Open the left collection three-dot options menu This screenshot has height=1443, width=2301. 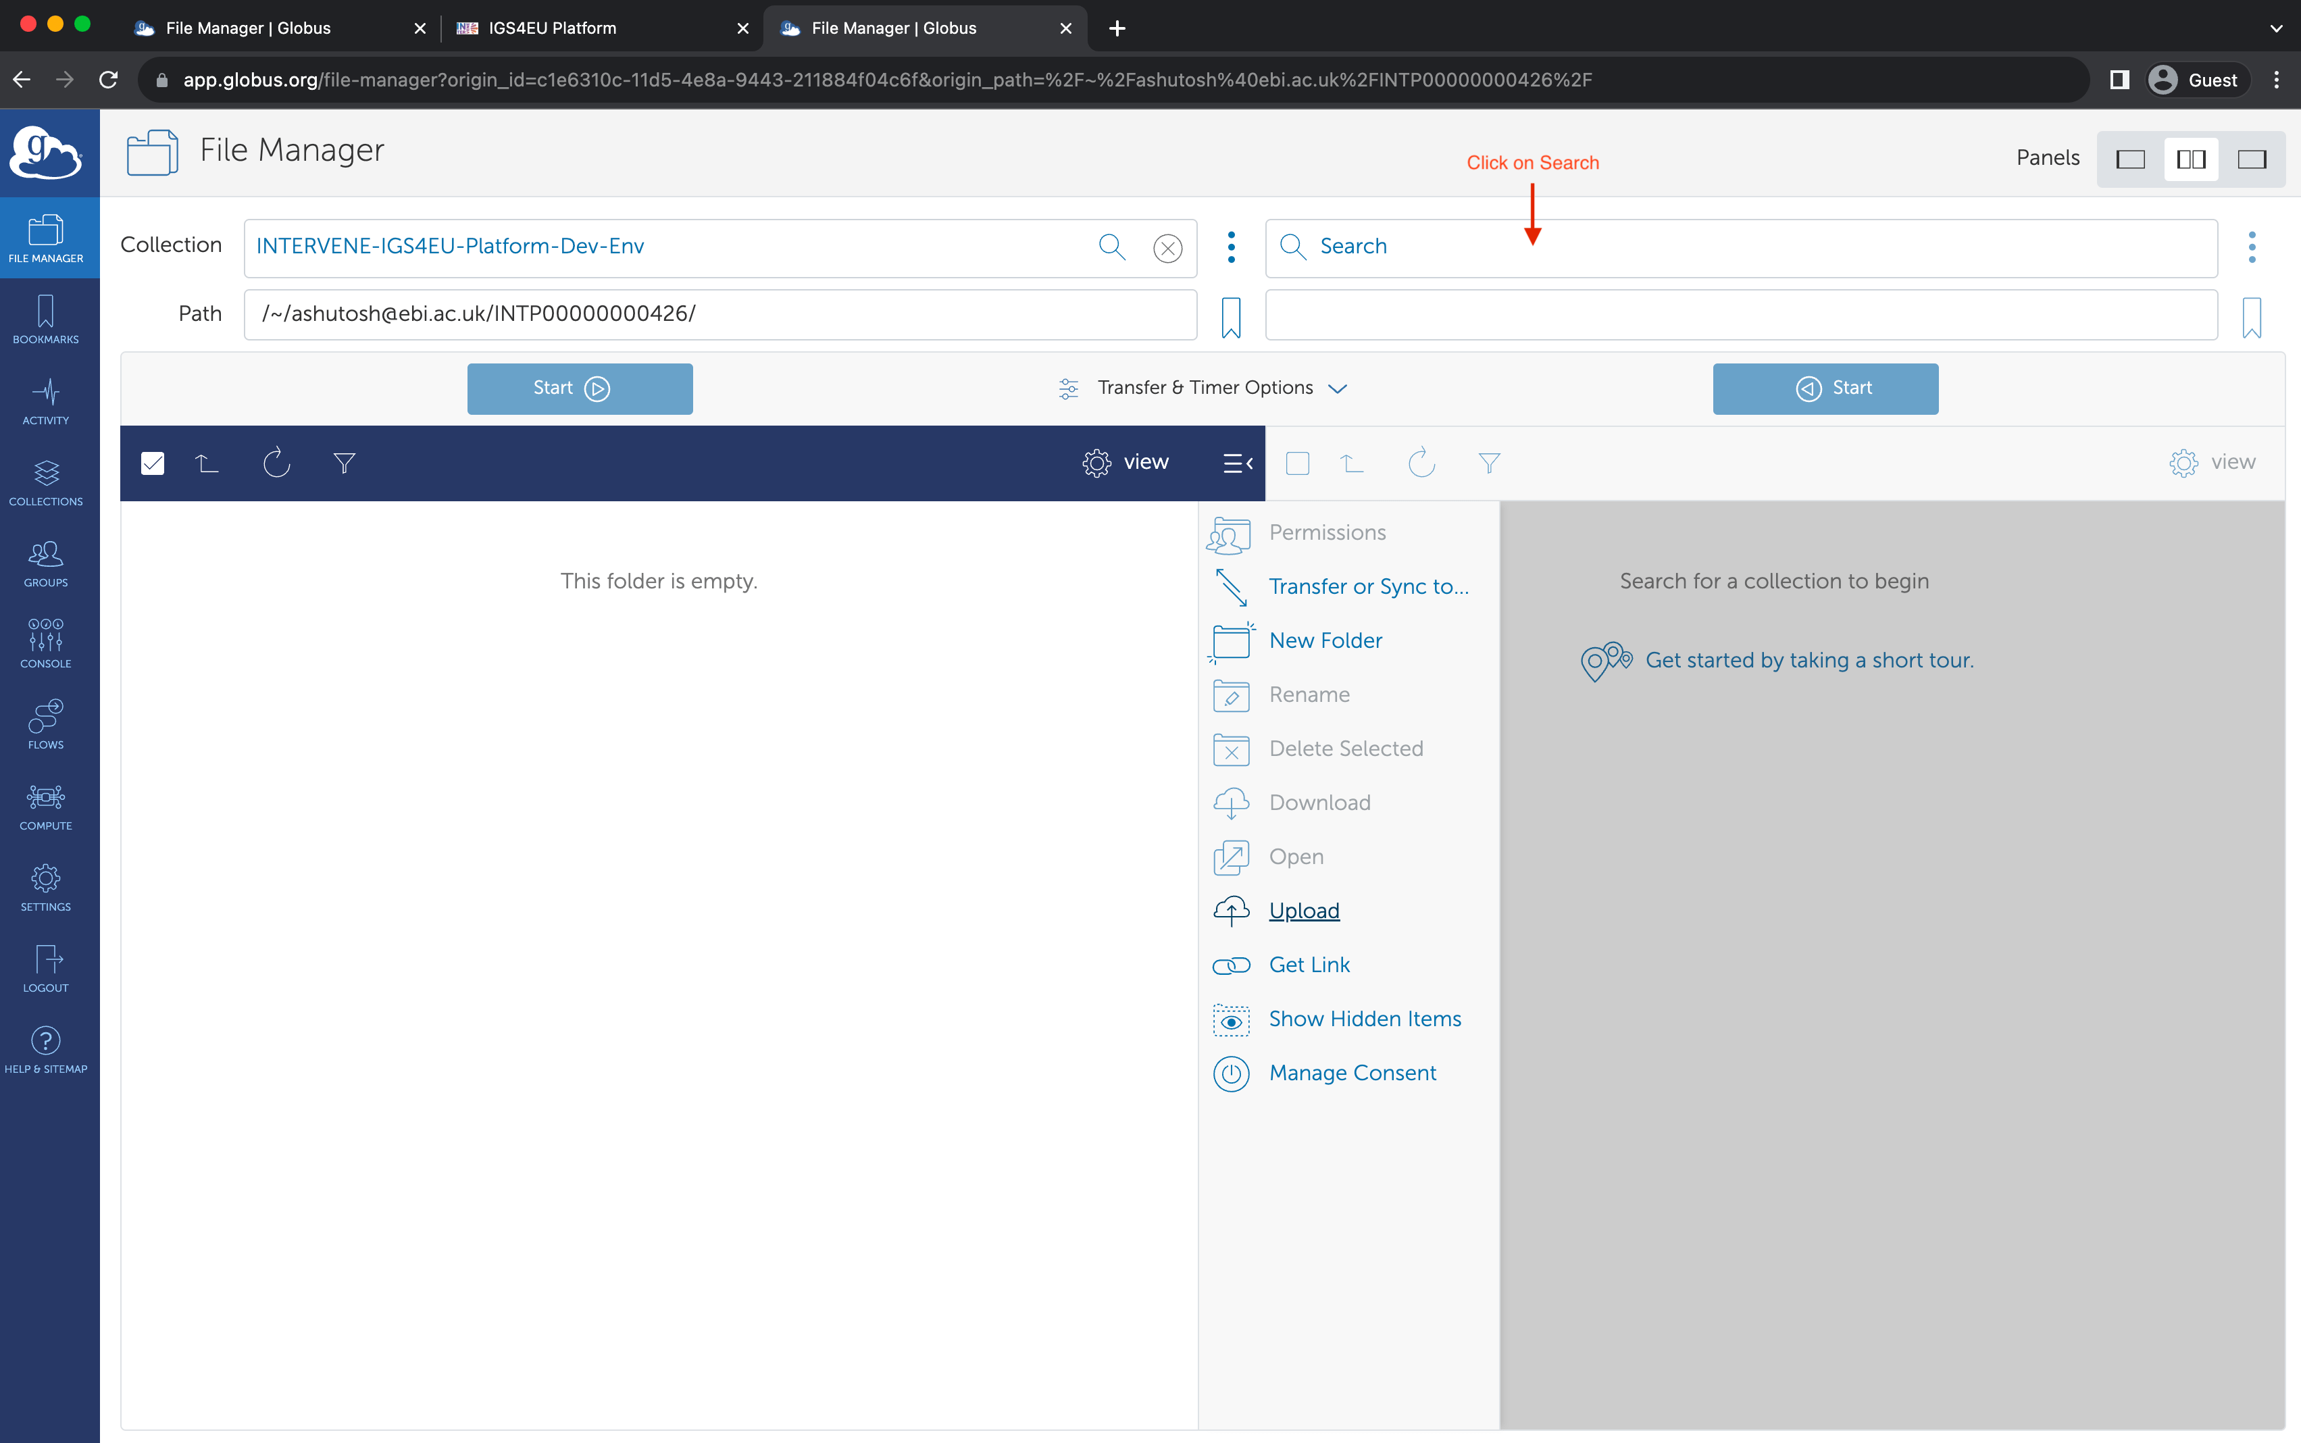tap(1231, 247)
